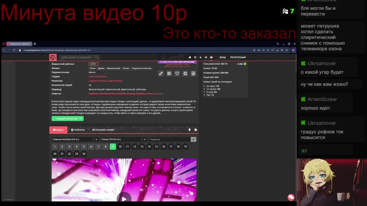Image resolution: width=367 pixels, height=206 pixels.
Task: Select episode 10 button
Action: point(120,146)
